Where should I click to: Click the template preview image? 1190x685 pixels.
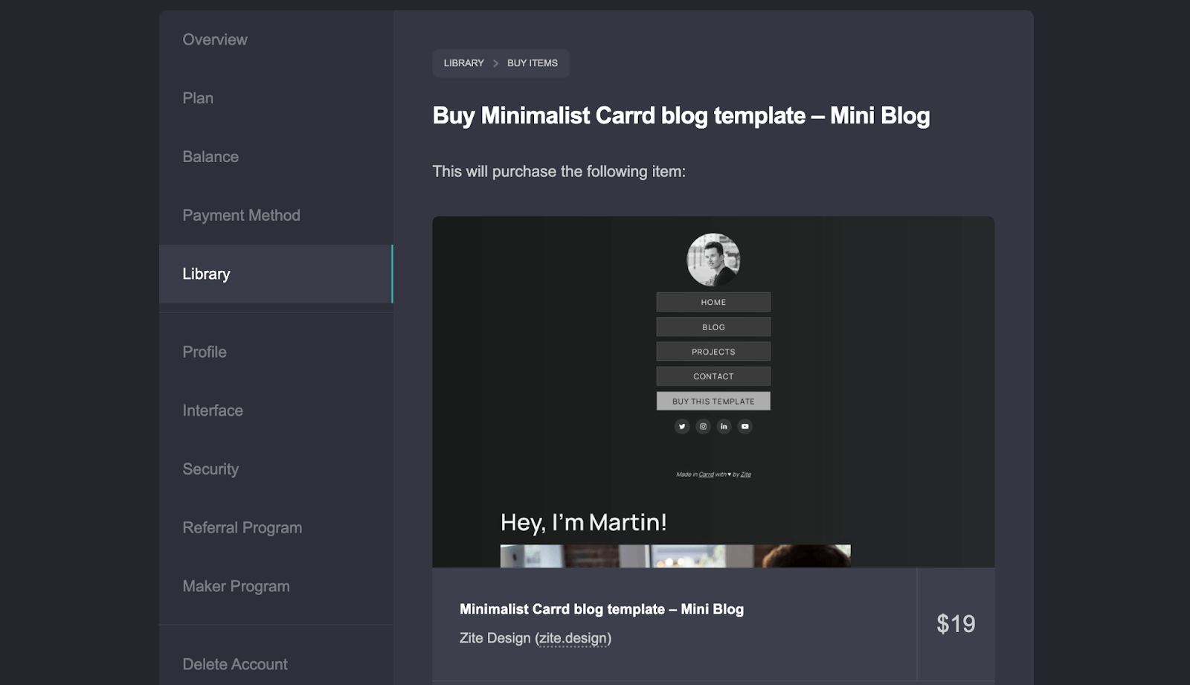coord(713,392)
